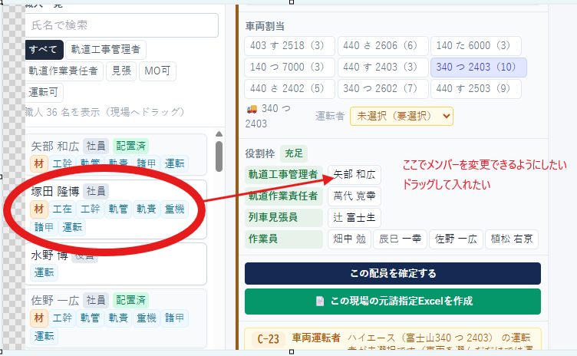Click 社員 badge on 塚田 隆博 card

coord(96,192)
